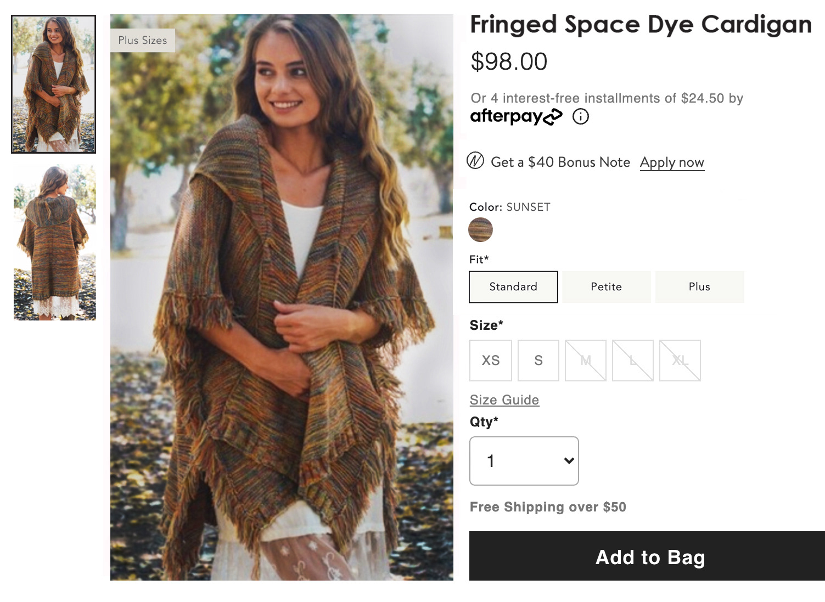Open the Qty dropdown

(524, 461)
